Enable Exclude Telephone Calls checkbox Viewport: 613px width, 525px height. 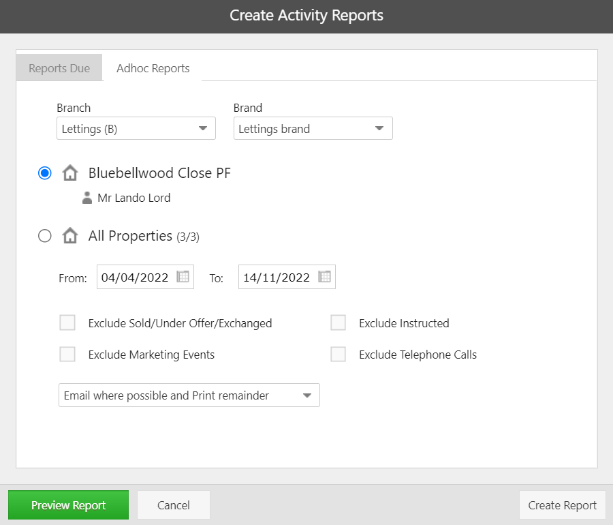tap(338, 354)
